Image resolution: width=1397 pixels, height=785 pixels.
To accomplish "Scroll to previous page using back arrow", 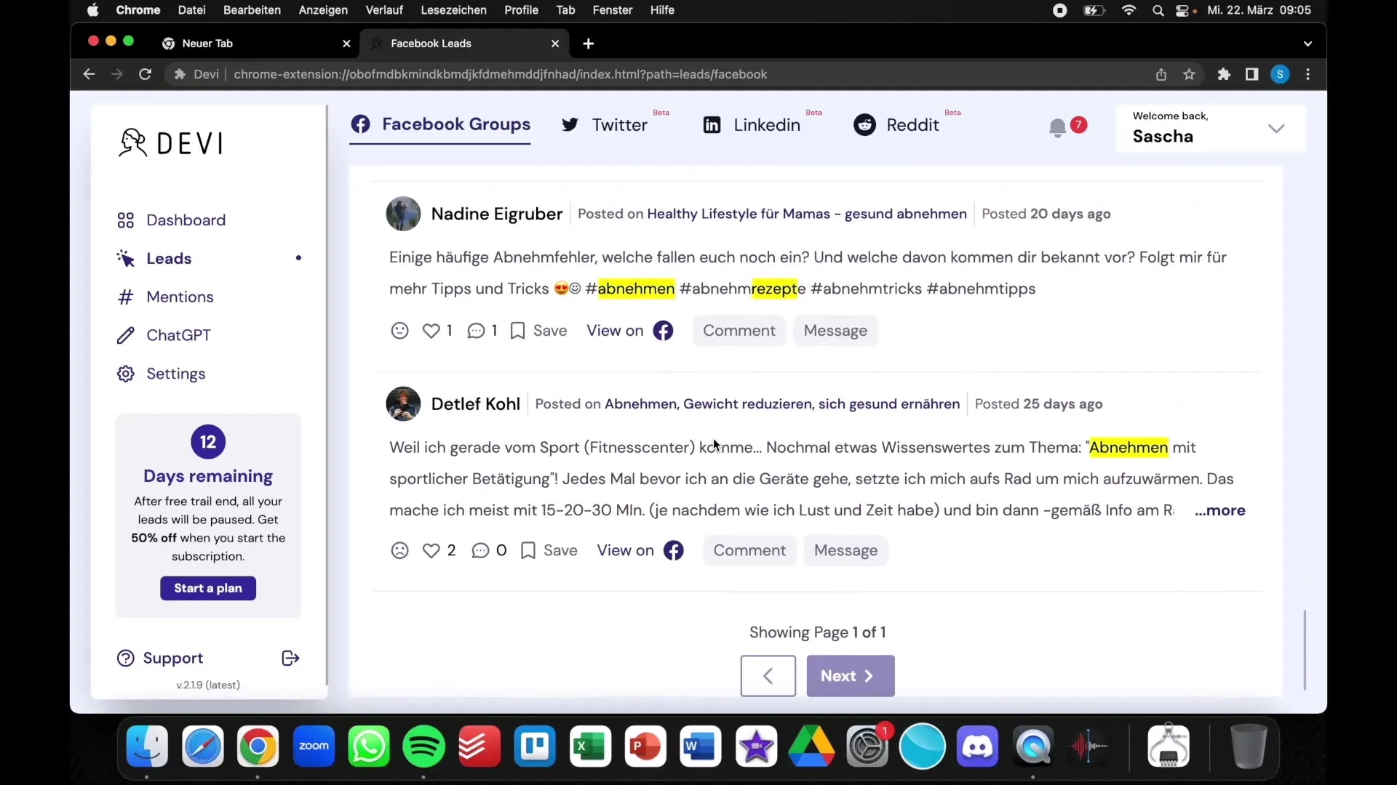I will pyautogui.click(x=768, y=676).
